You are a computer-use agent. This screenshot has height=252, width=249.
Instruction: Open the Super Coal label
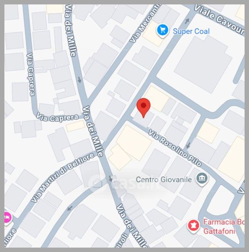pos(191,31)
